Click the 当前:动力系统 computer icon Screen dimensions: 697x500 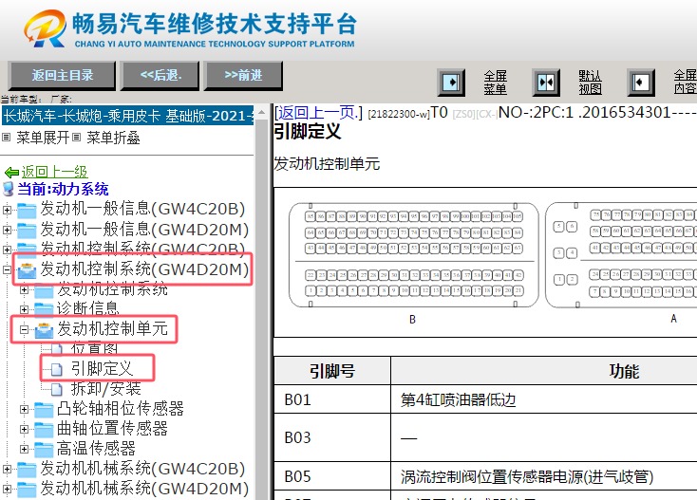[8, 189]
